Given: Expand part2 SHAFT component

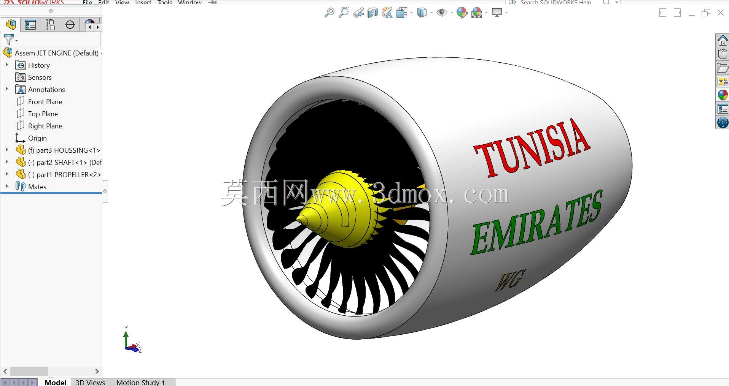Looking at the screenshot, I should tap(6, 162).
